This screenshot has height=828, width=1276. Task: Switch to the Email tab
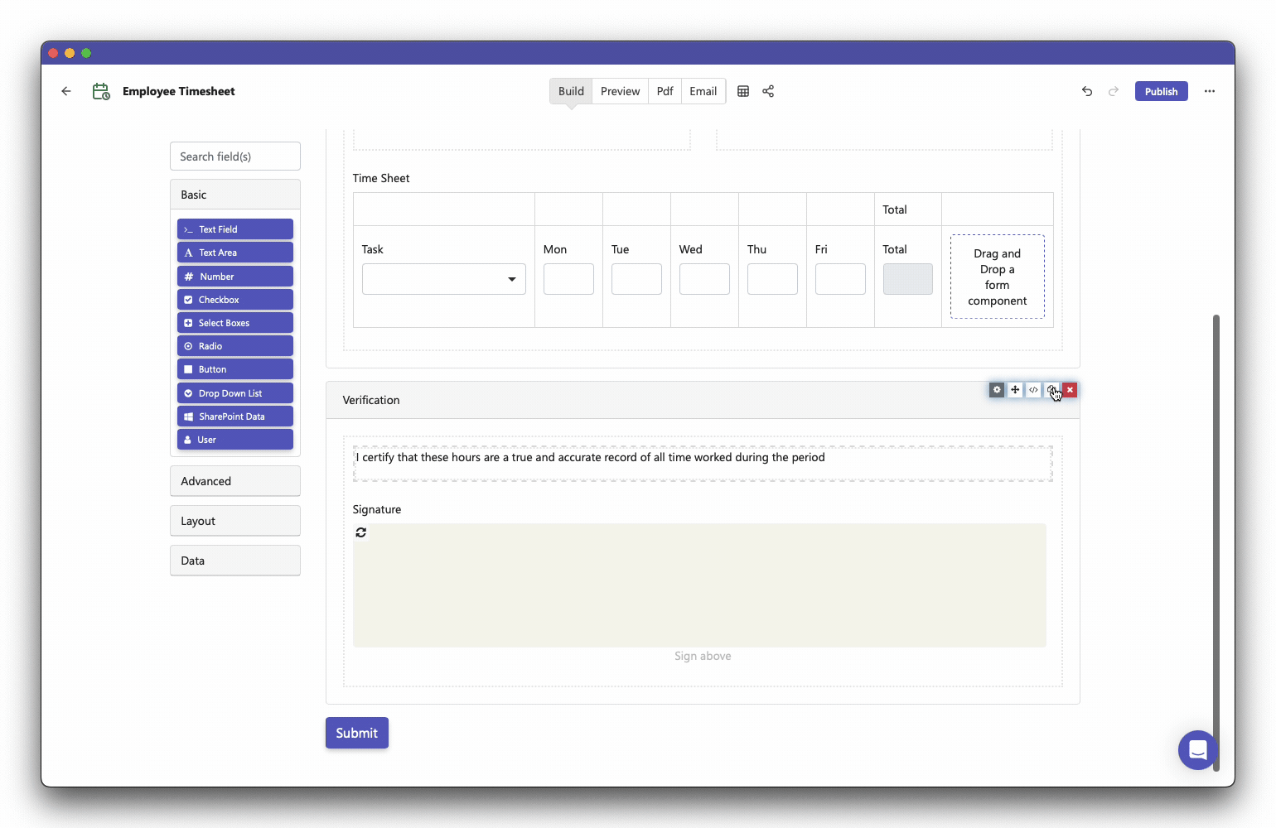[x=703, y=91]
